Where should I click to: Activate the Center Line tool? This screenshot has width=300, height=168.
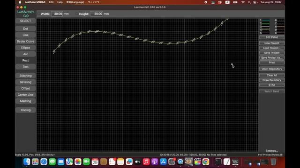pos(25,95)
